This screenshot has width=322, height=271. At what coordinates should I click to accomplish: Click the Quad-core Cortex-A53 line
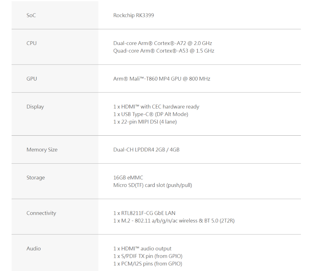click(x=164, y=51)
